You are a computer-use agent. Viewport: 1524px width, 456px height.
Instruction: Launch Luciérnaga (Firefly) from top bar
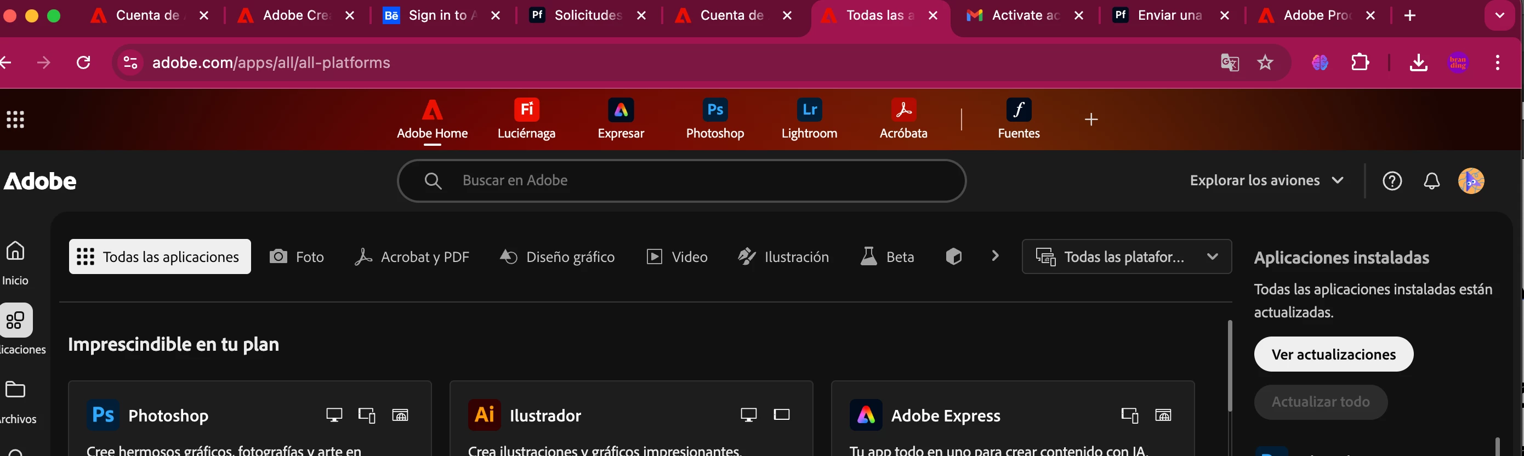[x=526, y=119]
